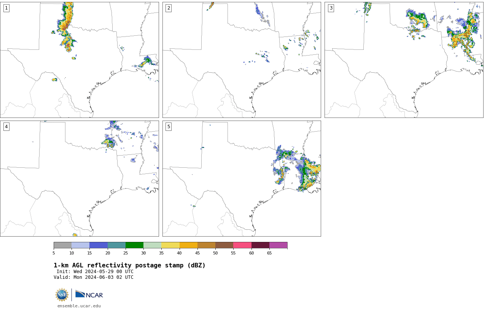Viewport: 487px width, 310px height.
Task: Click the NCAR logo
Action: (x=89, y=295)
